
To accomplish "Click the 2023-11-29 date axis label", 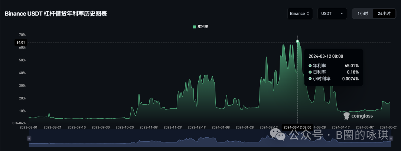I will (173, 127).
